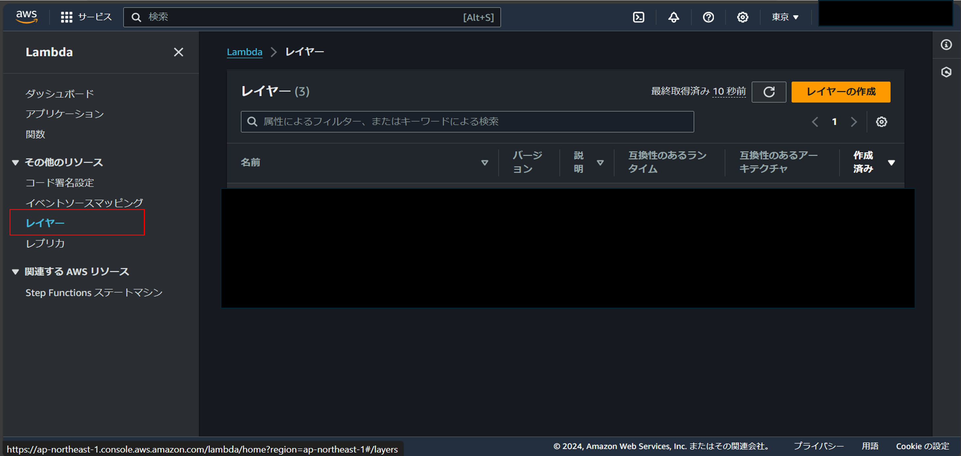Select レイヤー in the sidebar
This screenshot has height=456, width=961.
point(45,222)
